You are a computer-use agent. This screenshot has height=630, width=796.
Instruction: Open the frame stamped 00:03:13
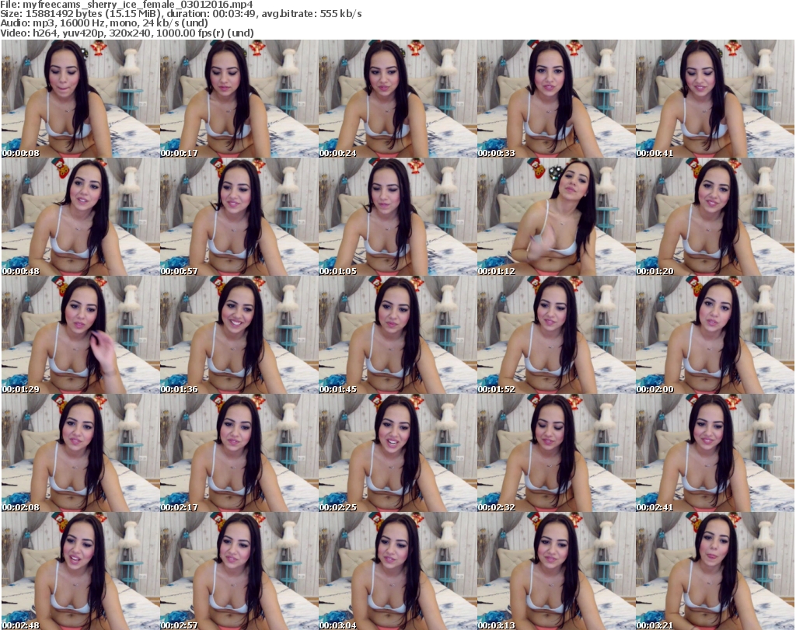tap(556, 571)
